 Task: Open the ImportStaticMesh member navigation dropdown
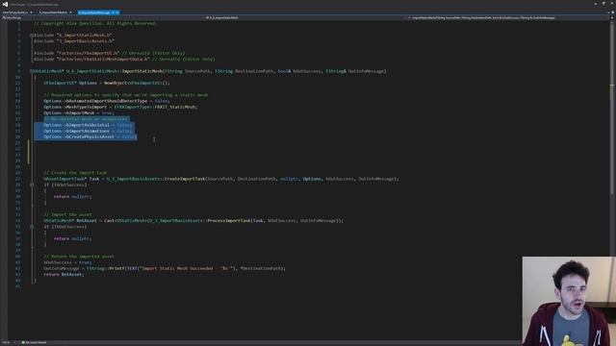(507, 17)
